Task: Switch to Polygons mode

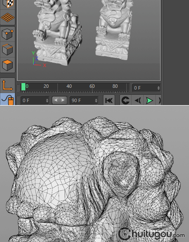Action: [x=7, y=65]
